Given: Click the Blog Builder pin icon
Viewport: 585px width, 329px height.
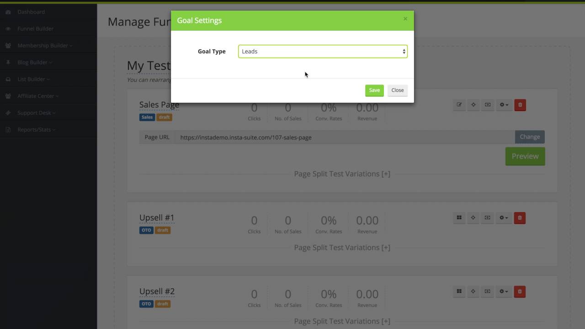Looking at the screenshot, I should 8,62.
